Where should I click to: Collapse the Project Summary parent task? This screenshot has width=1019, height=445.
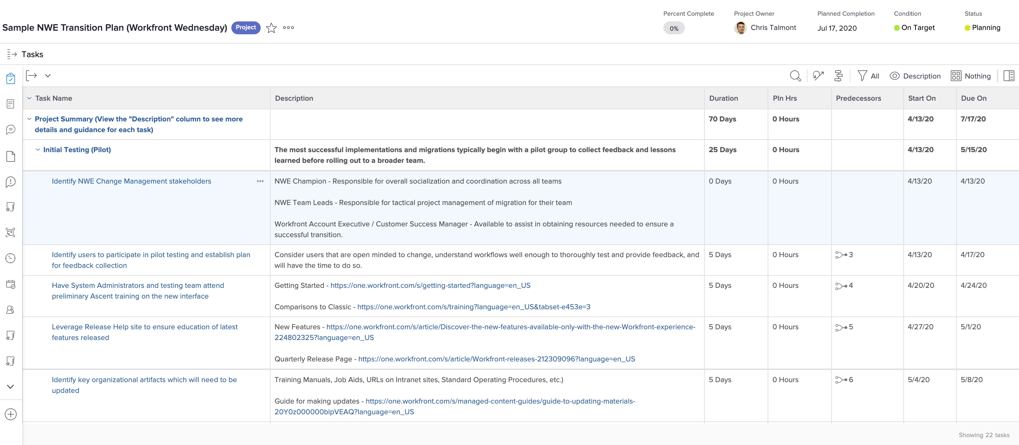29,119
